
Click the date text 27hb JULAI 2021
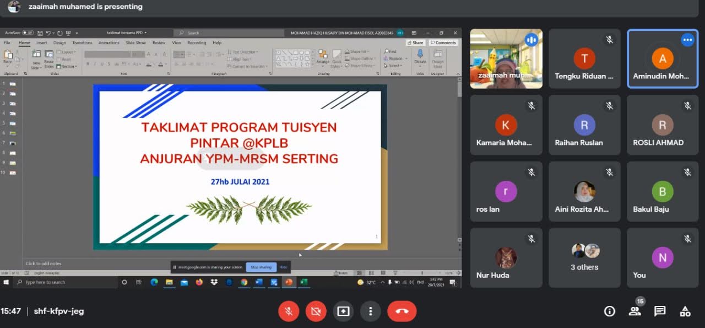[240, 181]
